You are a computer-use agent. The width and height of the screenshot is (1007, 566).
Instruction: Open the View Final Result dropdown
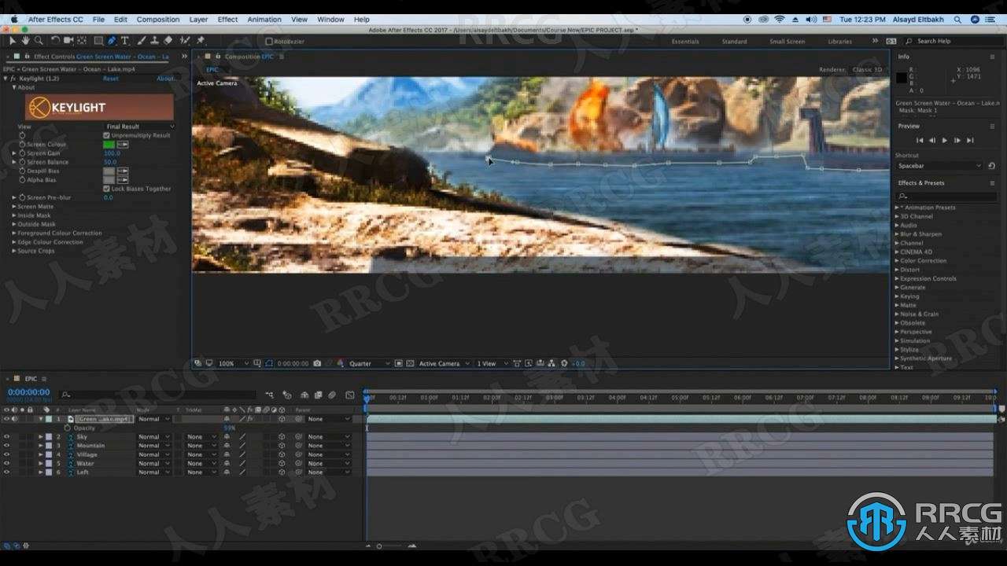139,127
